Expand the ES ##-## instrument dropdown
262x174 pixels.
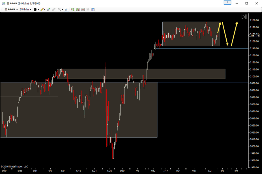tap(11, 9)
